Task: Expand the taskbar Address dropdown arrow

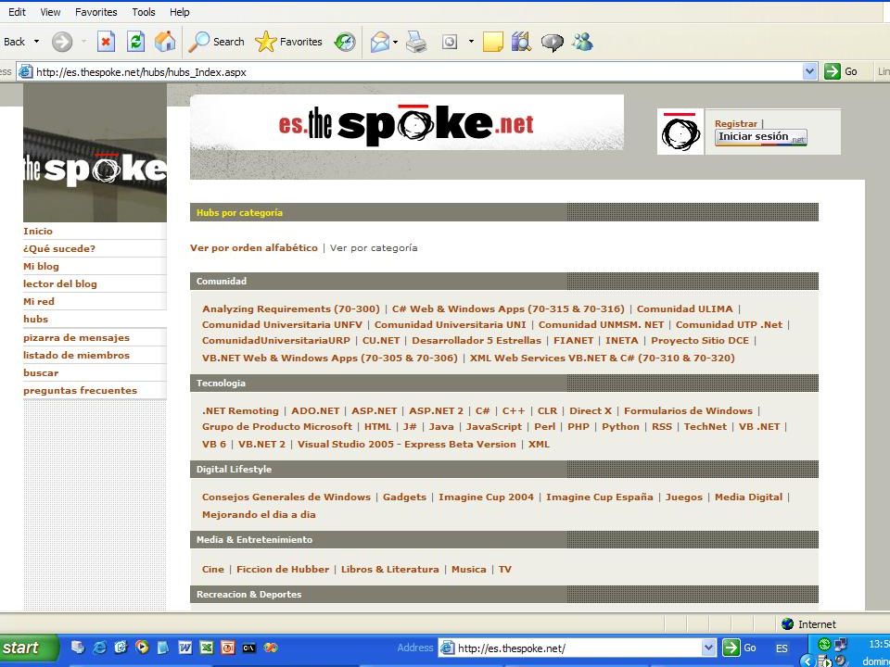Action: [x=708, y=648]
